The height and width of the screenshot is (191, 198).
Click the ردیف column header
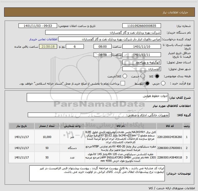187,126
